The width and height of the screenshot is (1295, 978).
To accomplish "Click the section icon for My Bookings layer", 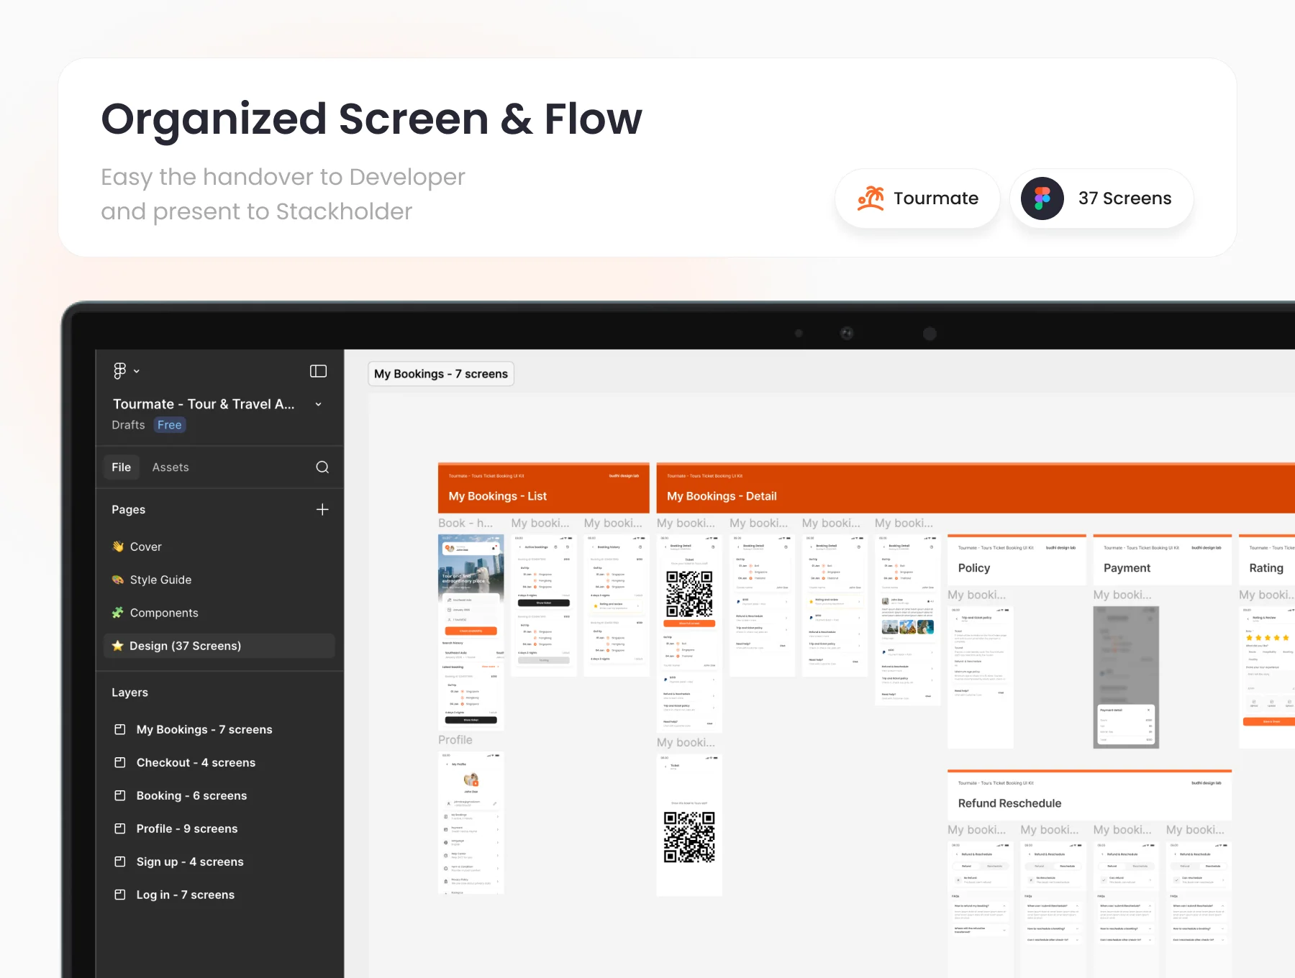I will (120, 729).
